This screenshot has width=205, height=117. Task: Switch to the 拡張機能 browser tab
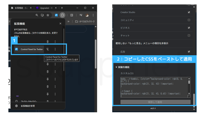coord(21,8)
